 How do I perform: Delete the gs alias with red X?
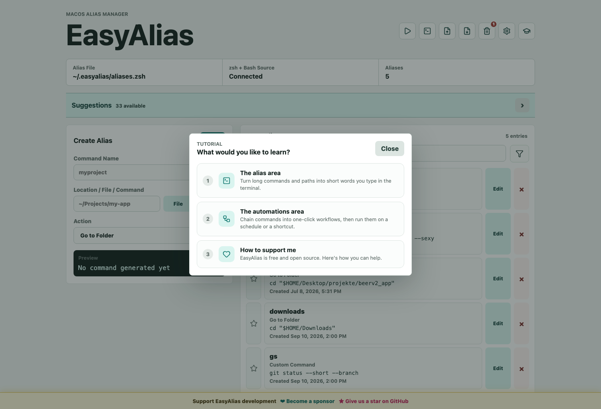click(522, 369)
